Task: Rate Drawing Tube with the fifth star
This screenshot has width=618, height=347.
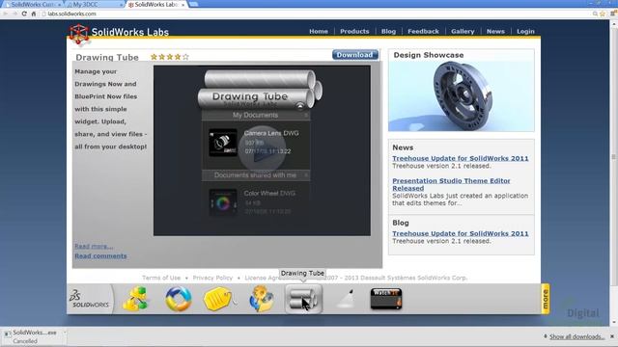Action: [x=185, y=57]
